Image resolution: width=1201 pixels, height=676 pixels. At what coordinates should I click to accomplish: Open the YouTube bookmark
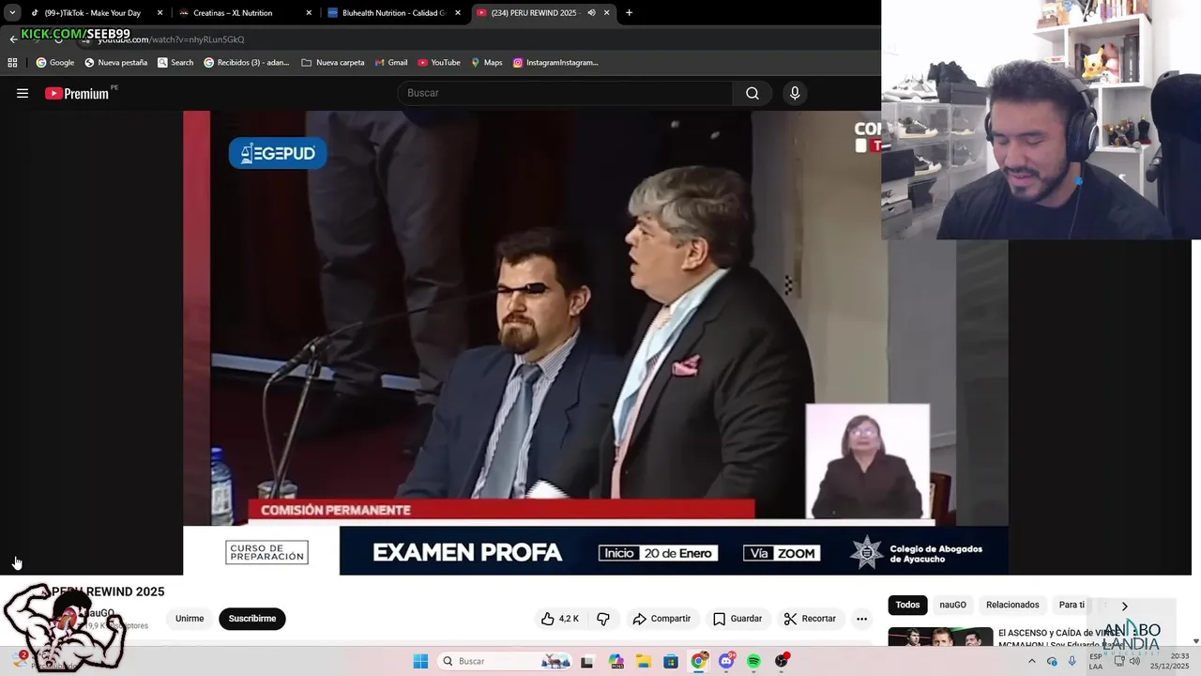[x=439, y=63]
